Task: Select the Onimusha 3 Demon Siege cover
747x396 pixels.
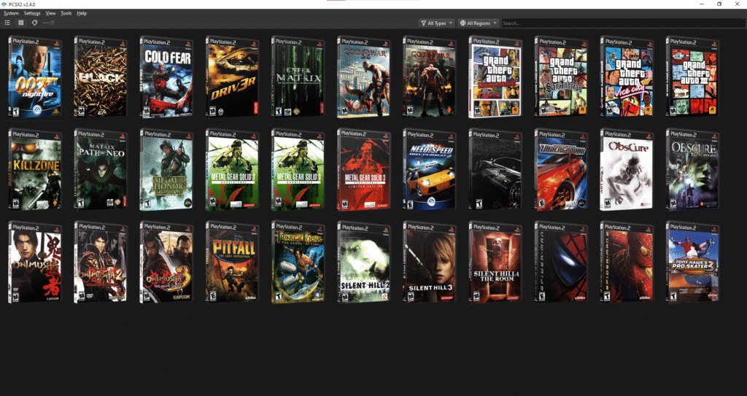Action: (166, 263)
